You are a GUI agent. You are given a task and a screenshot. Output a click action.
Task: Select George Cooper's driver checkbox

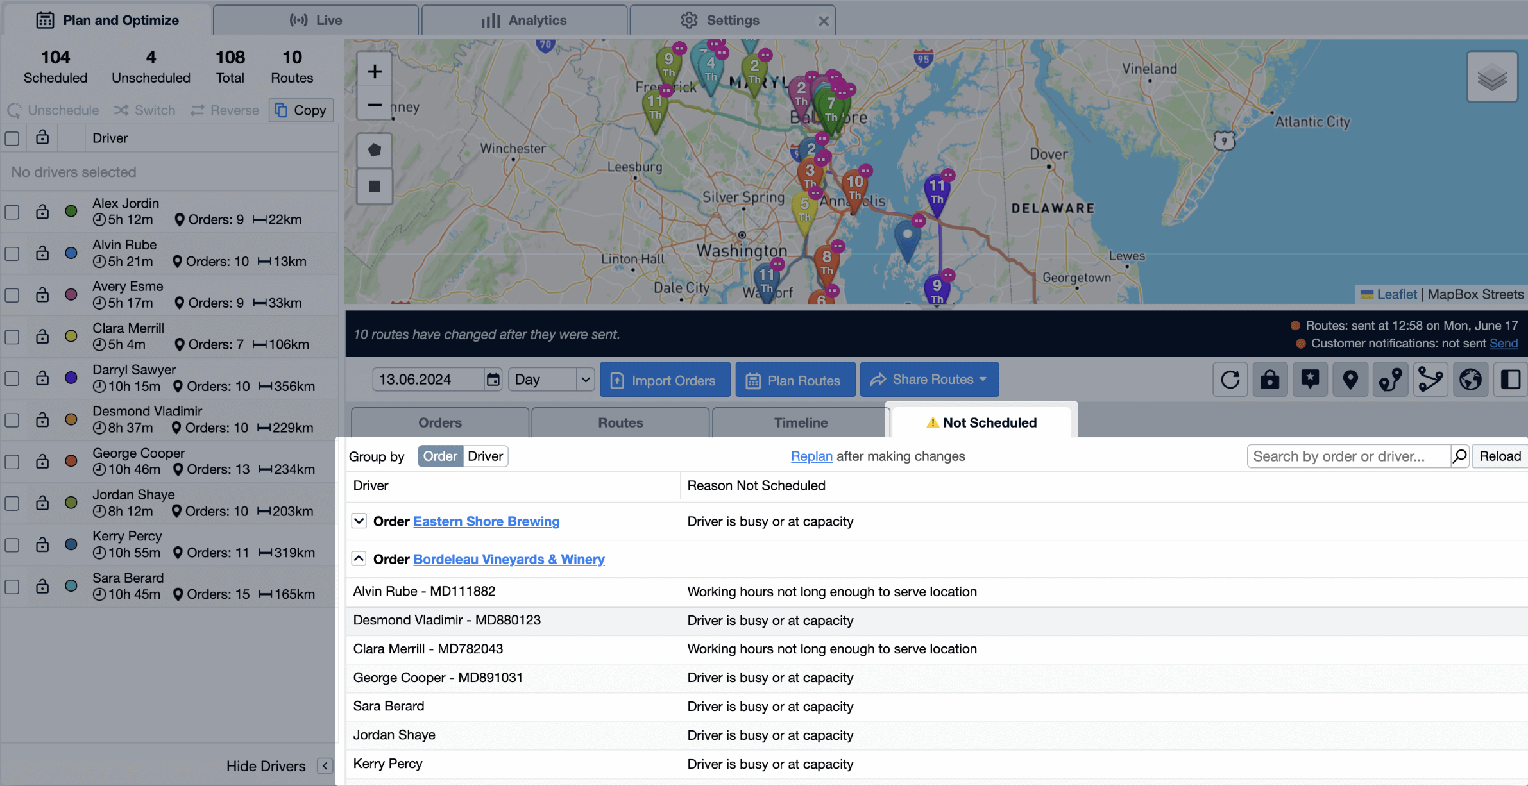12,462
